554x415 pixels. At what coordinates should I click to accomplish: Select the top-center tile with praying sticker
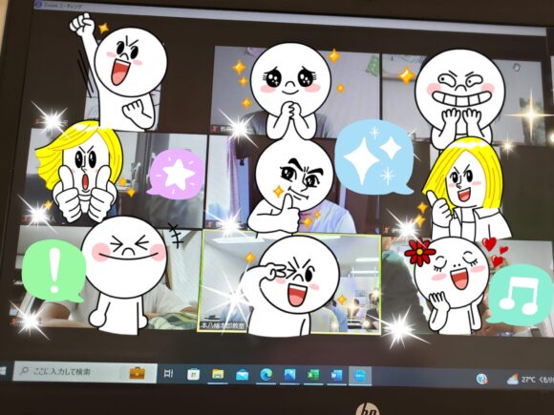pos(295,90)
